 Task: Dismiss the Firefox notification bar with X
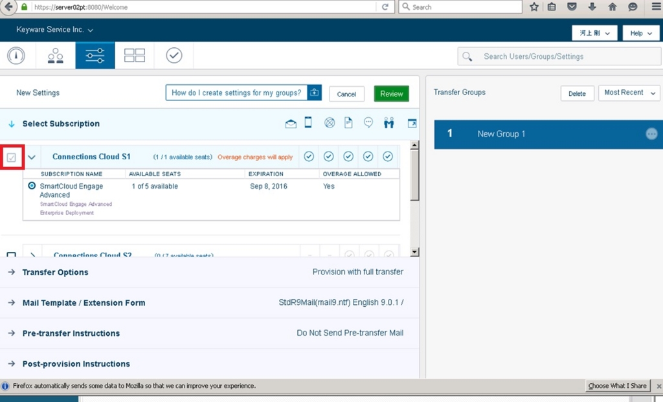658,386
